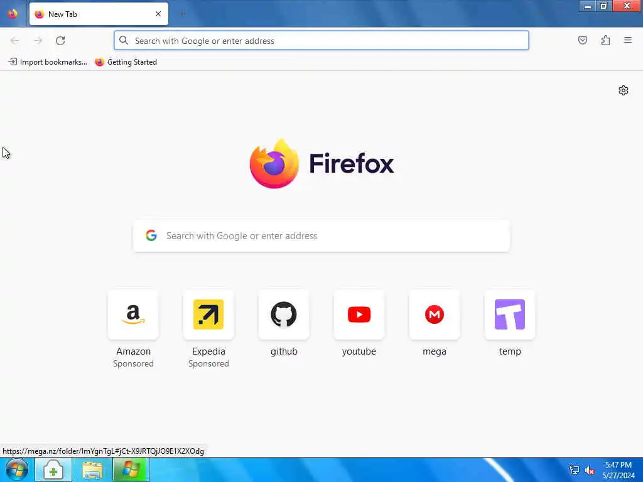Open Import bookmarks from the bookmarks toolbar
Screen dimensions: 643x482
(x=48, y=62)
